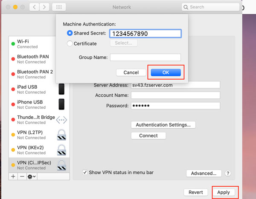Cancel the Machine Authentication dialog

[x=131, y=72]
